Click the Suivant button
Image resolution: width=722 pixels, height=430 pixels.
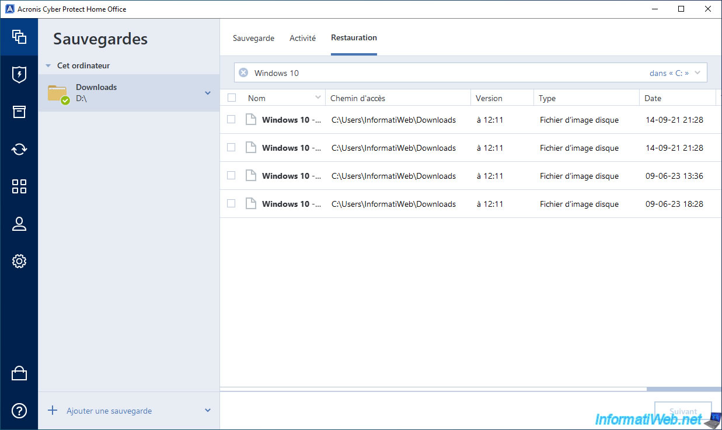(683, 411)
